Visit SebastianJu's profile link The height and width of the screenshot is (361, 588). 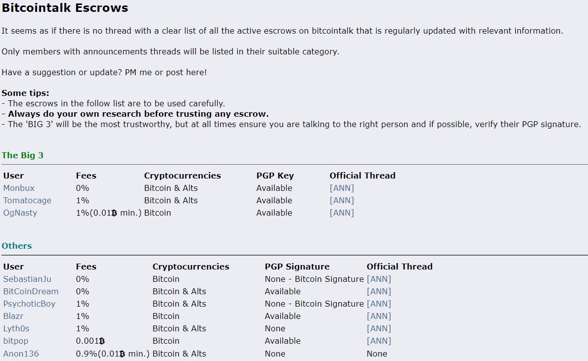27,279
